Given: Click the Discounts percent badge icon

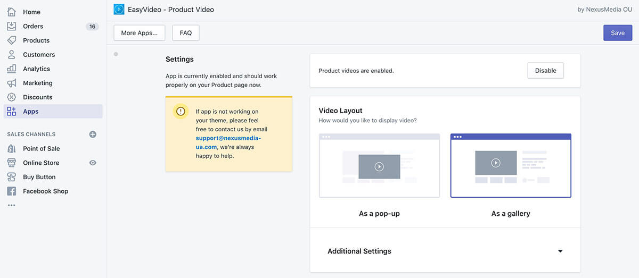Looking at the screenshot, I should tap(11, 97).
